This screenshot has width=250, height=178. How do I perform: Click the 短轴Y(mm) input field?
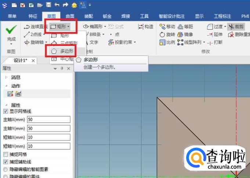[x=48, y=146]
